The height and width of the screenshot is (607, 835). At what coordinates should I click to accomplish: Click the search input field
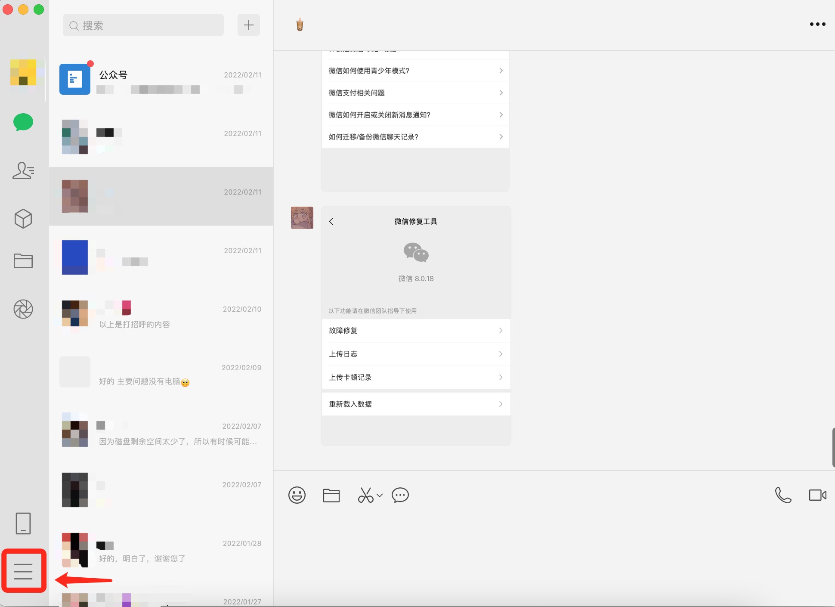(143, 25)
